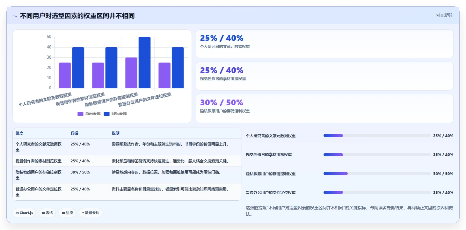Click the progress bar for 隐私敏感用户的存储控制权重
Screen dimensions: 466x230
(x=377, y=174)
